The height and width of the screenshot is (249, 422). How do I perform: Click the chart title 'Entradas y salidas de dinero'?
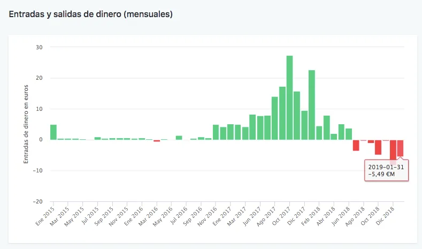point(90,14)
